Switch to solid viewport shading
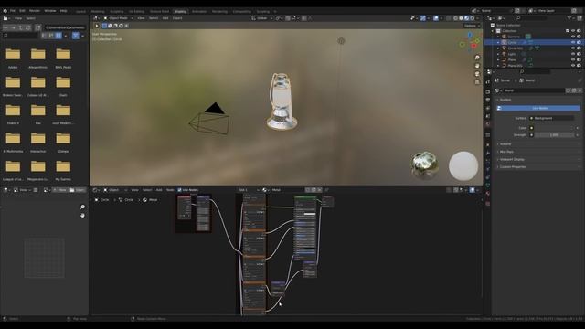The width and height of the screenshot is (585, 329). (461, 18)
